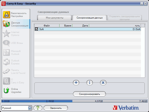Open the Outlook Express icon
This screenshot has width=149, height=112.
6,62
